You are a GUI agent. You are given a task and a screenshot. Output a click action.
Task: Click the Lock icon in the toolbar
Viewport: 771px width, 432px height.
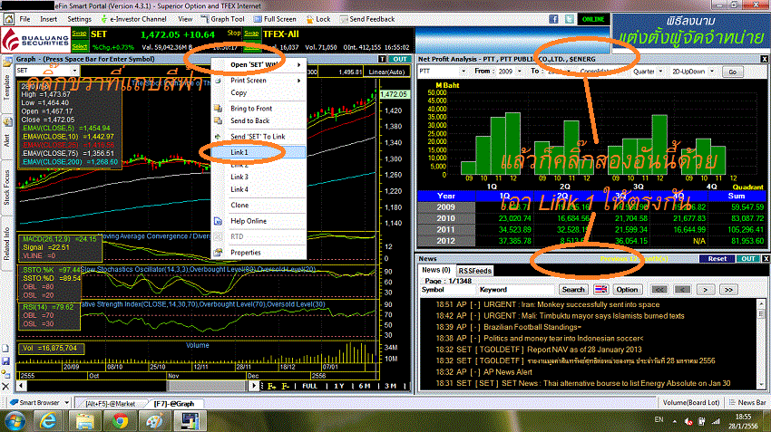tap(318, 19)
